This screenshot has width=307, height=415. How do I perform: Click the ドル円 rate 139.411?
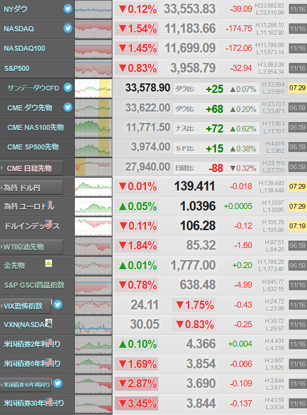coord(194,186)
